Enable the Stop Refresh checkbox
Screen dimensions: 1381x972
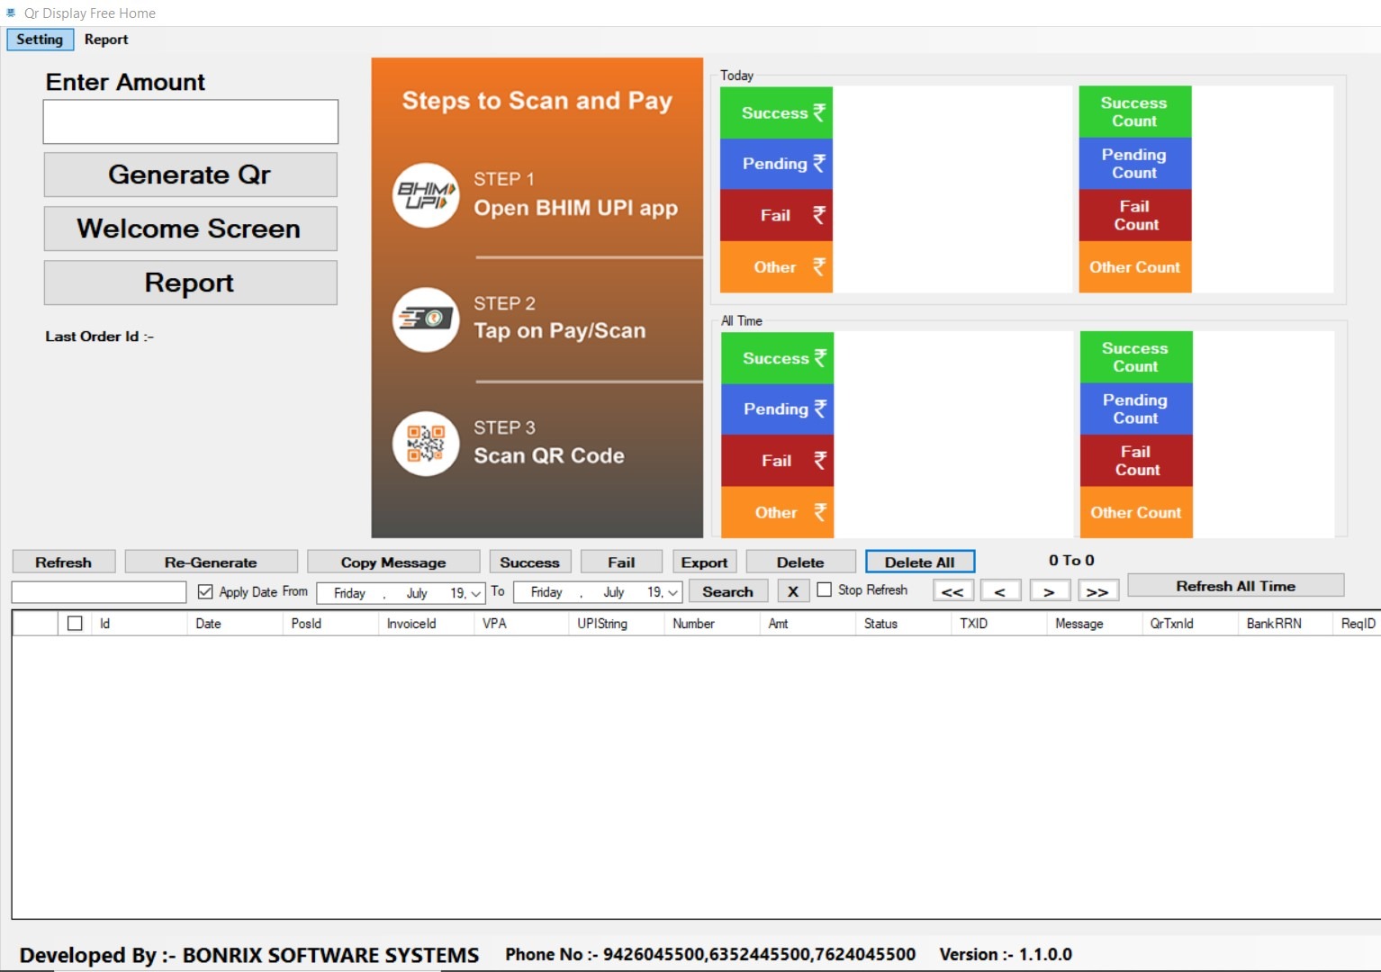[x=824, y=589]
